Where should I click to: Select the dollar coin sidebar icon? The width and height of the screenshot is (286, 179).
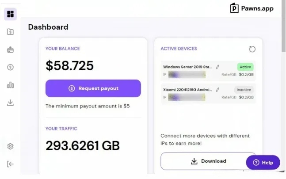[10, 67]
